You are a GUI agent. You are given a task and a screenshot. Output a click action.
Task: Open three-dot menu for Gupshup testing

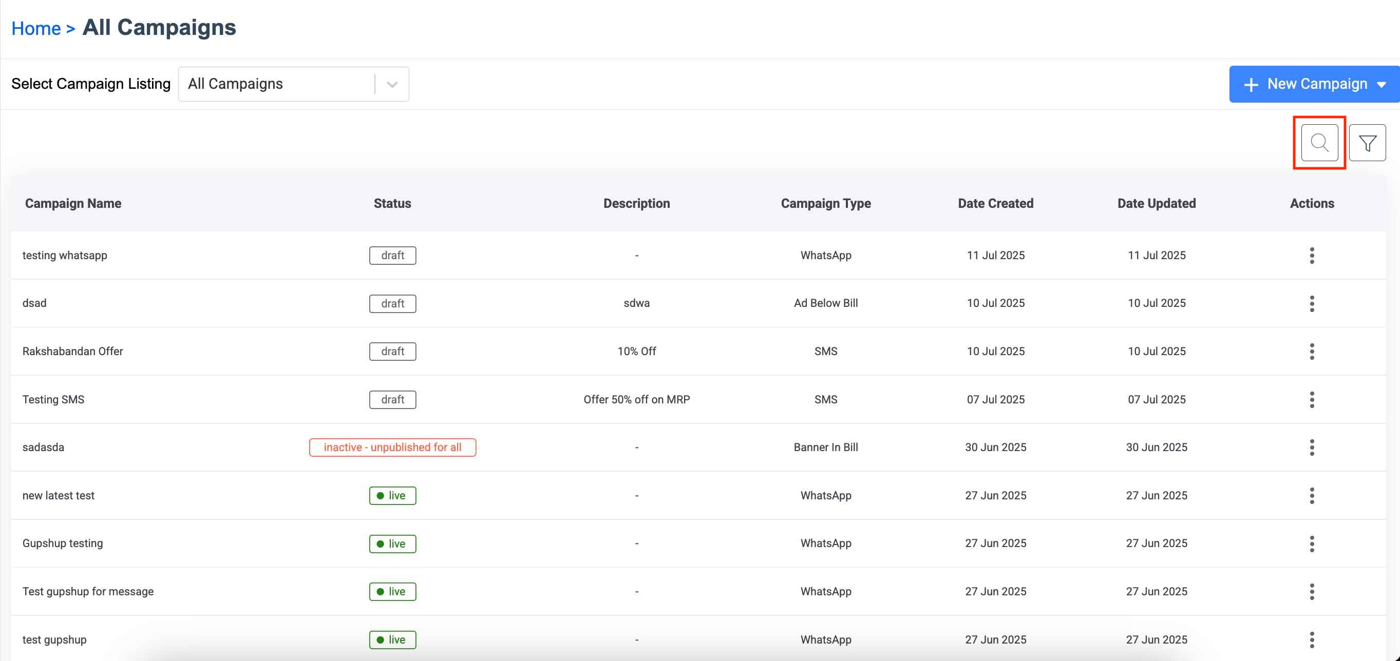[1312, 543]
